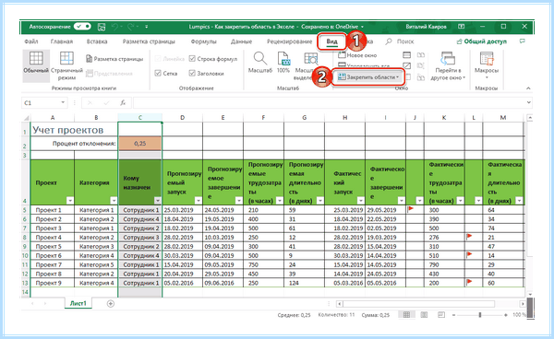Image resolution: width=554 pixels, height=339 pixels.
Task: Click zoom in plus in status bar
Action: pyautogui.click(x=506, y=315)
